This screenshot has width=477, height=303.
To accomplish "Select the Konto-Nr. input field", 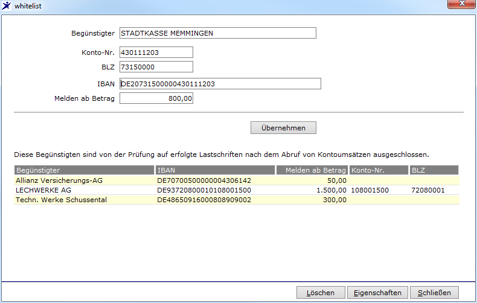I will 156,53.
